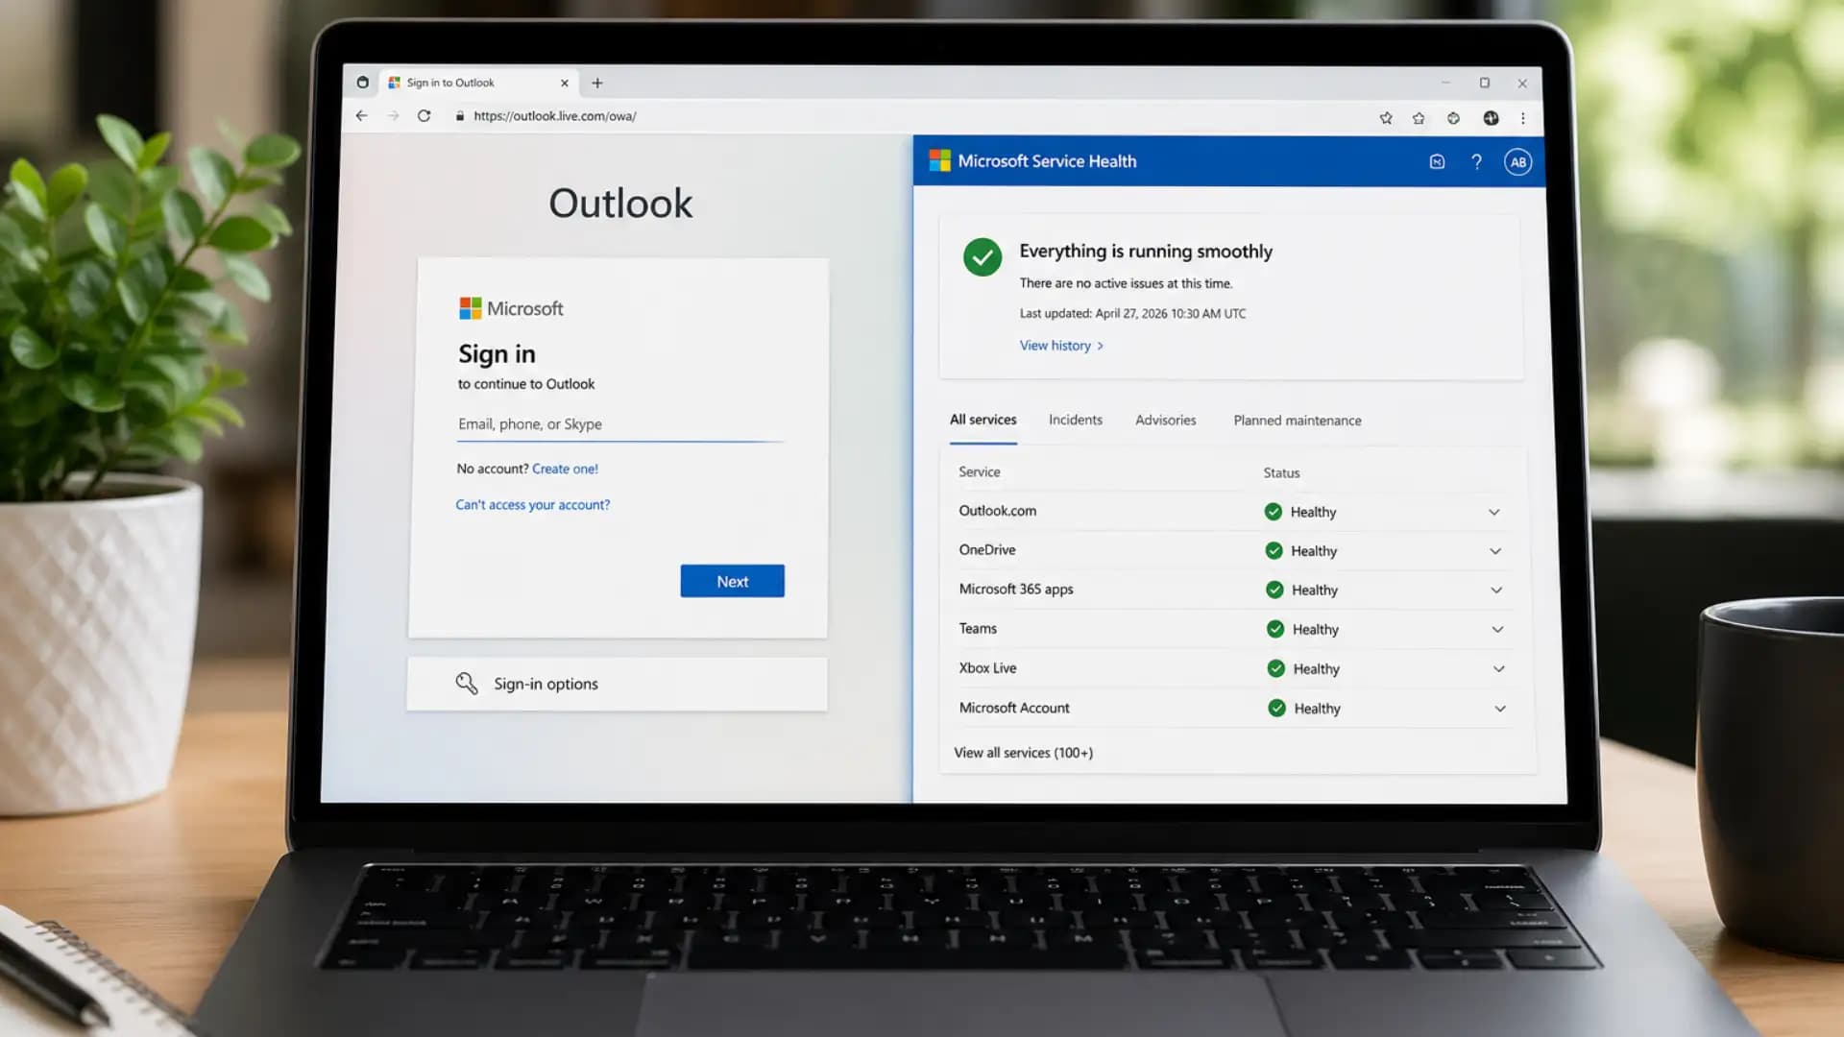Screen dimensions: 1844x1037
Task: Click the notification icon in the Service Health header
Action: point(1436,161)
